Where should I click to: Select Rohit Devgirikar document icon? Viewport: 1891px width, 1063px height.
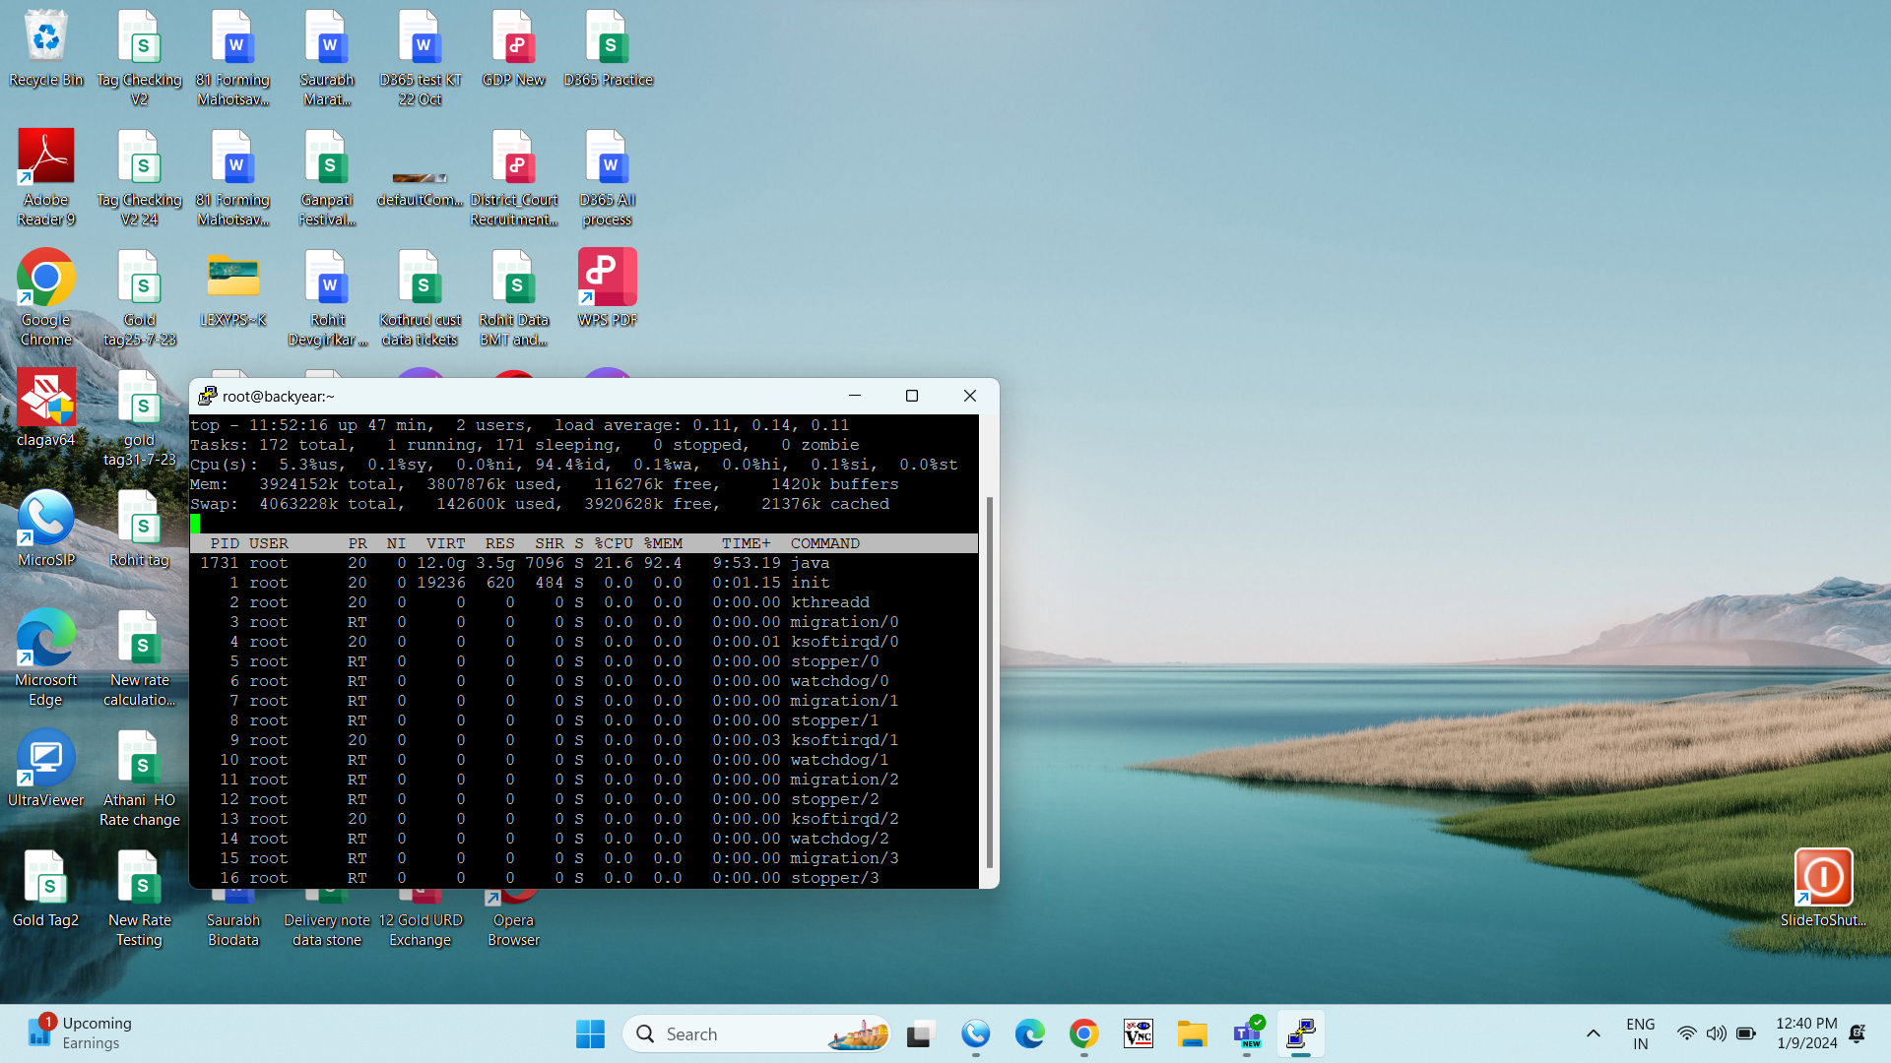tap(327, 298)
